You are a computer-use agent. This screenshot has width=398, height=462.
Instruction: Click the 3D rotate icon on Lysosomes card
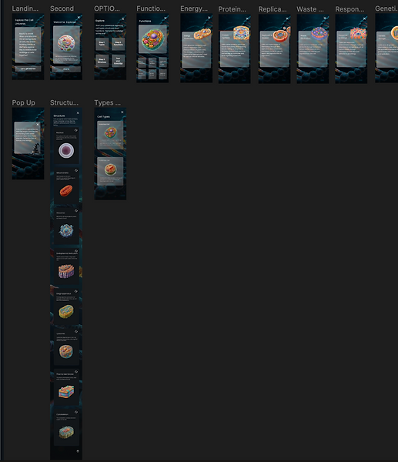[76, 331]
